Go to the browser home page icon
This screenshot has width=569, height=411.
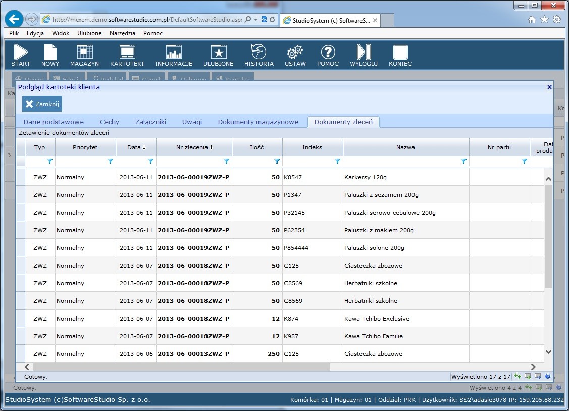pyautogui.click(x=532, y=20)
